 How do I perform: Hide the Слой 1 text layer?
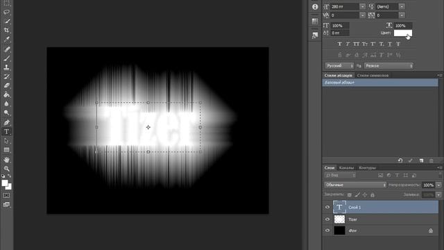tap(327, 207)
